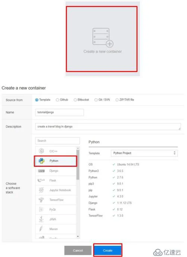Click the software stack Search box

click(x=57, y=141)
